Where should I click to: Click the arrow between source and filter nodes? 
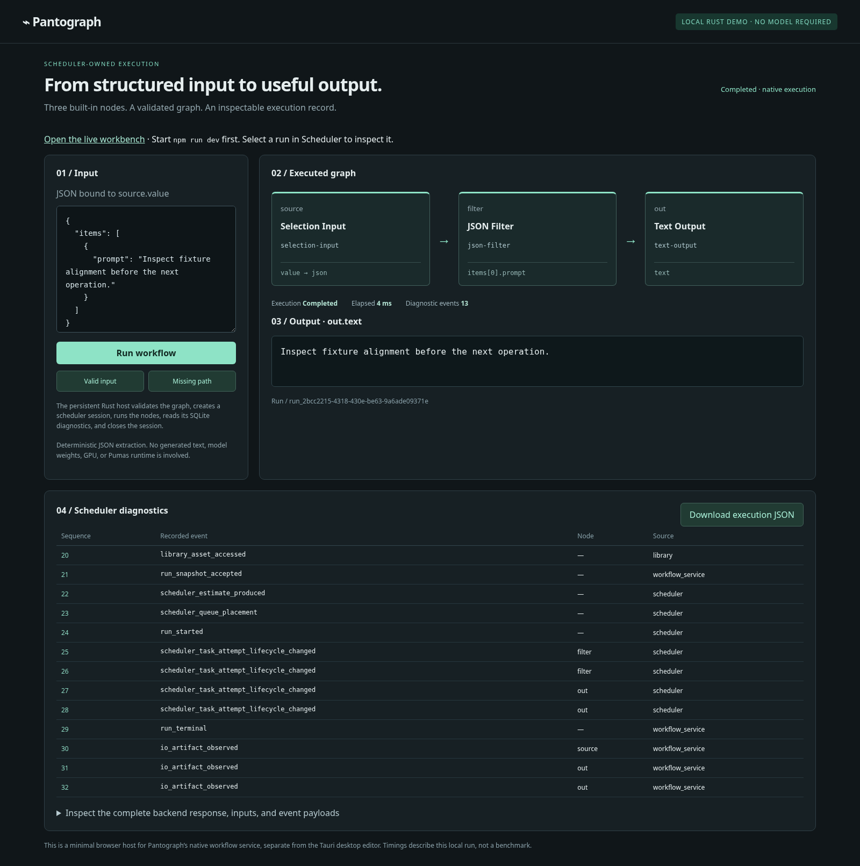(444, 241)
